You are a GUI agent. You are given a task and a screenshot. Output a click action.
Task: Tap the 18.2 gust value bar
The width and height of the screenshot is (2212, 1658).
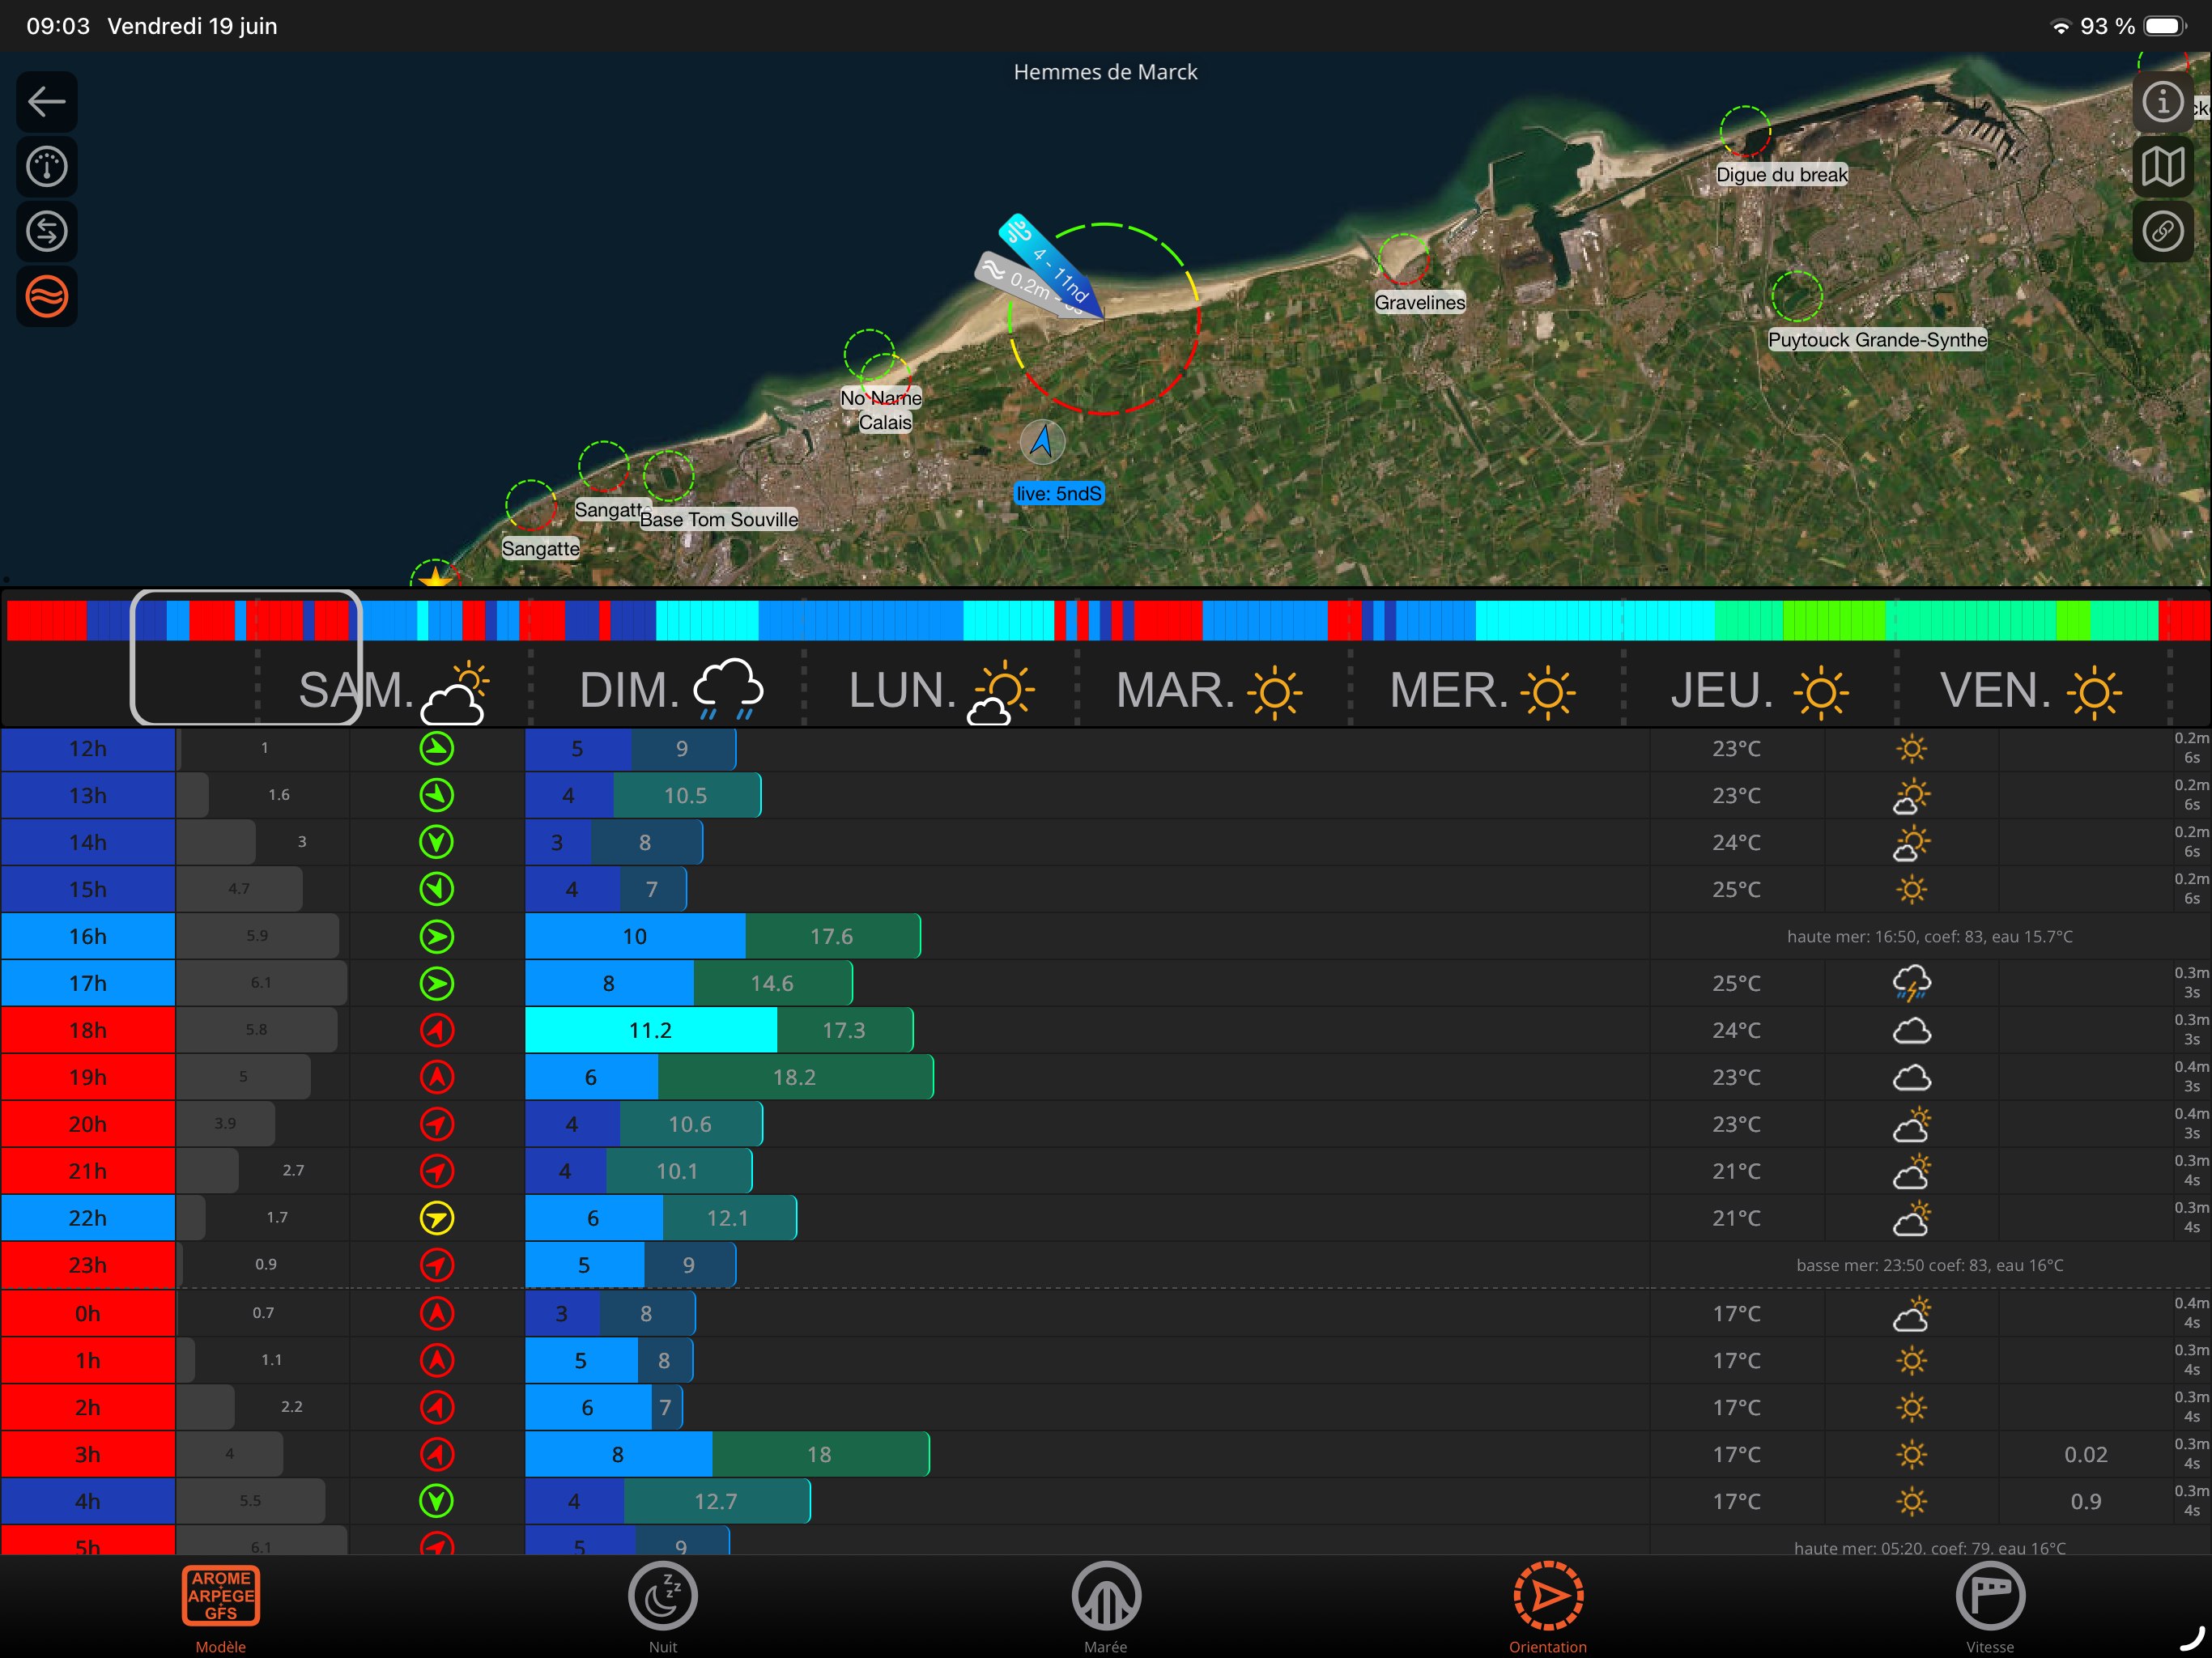(x=795, y=1077)
